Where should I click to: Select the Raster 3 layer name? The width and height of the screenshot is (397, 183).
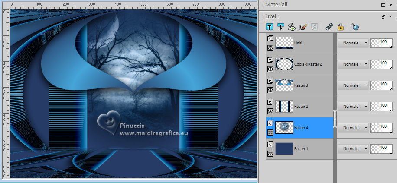(x=301, y=85)
